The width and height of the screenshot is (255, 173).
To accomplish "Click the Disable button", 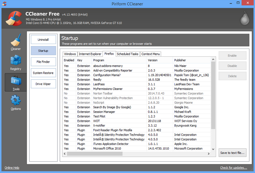I will [x=232, y=66].
